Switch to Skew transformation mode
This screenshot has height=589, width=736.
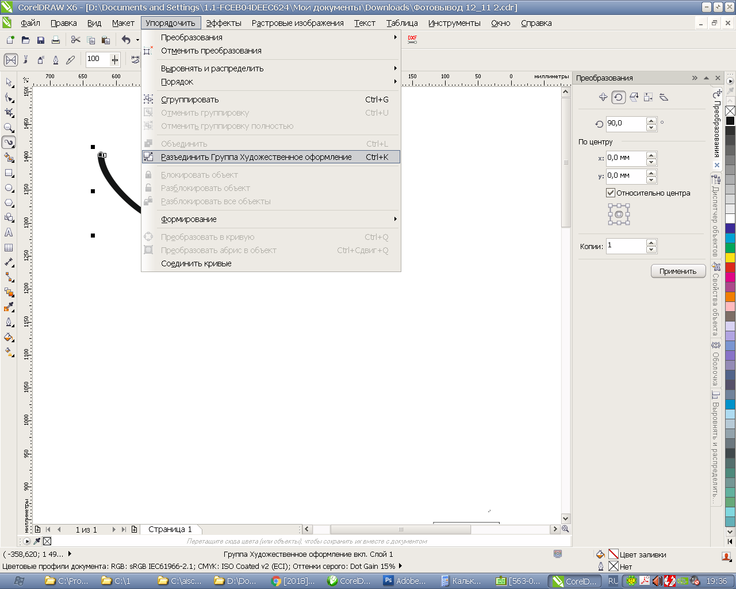coord(664,97)
